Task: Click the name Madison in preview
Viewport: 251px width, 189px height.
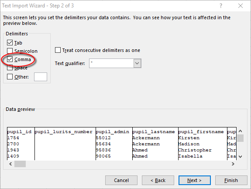Action: 189,144
